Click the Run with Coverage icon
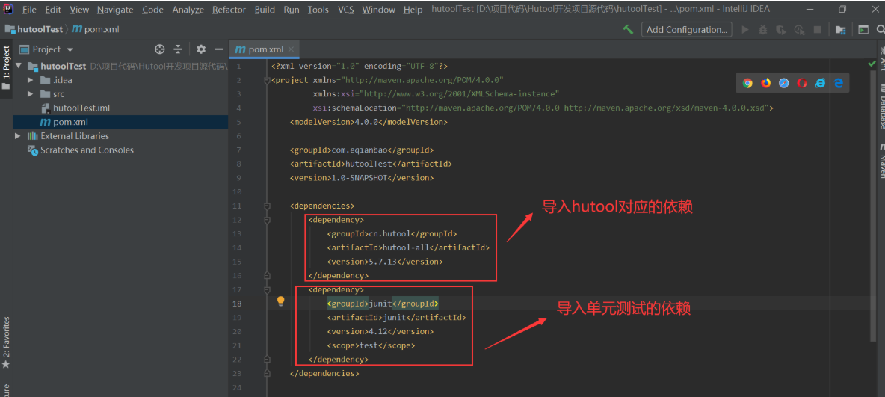Viewport: 885px width, 397px height. pyautogui.click(x=781, y=29)
